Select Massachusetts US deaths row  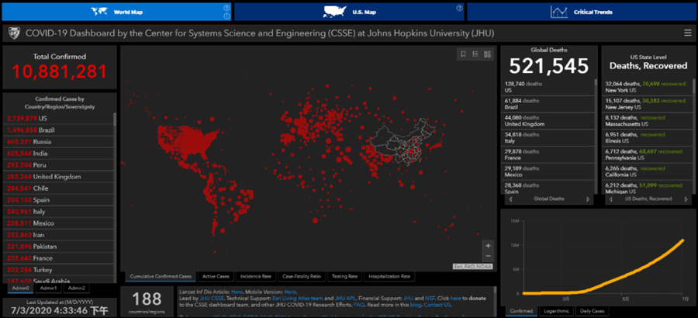pyautogui.click(x=648, y=121)
